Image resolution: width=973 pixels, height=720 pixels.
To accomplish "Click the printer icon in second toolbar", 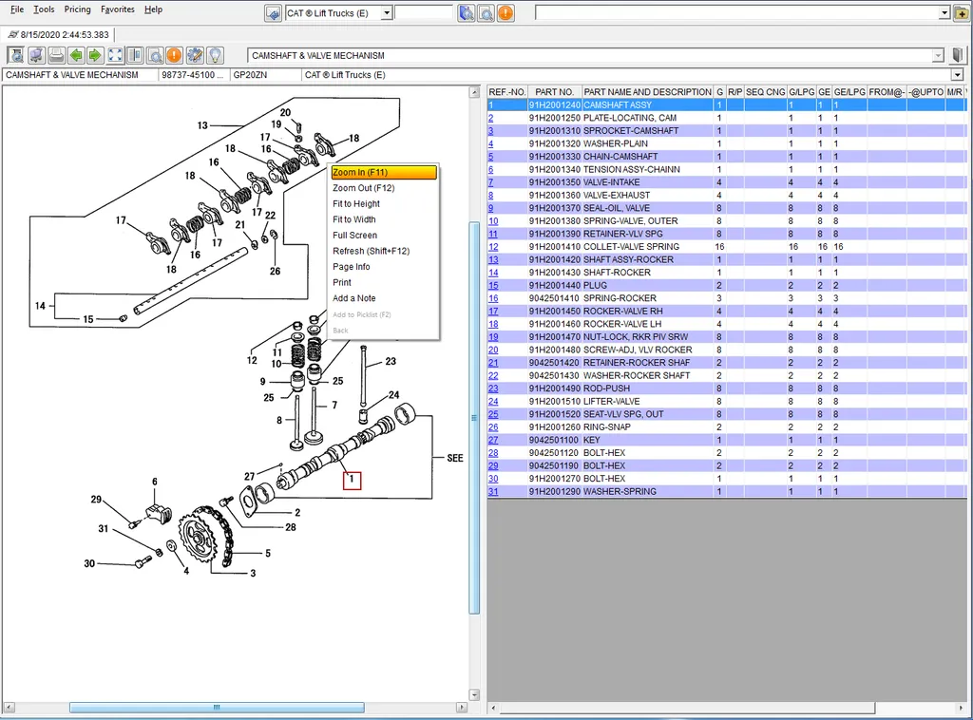I will (56, 55).
